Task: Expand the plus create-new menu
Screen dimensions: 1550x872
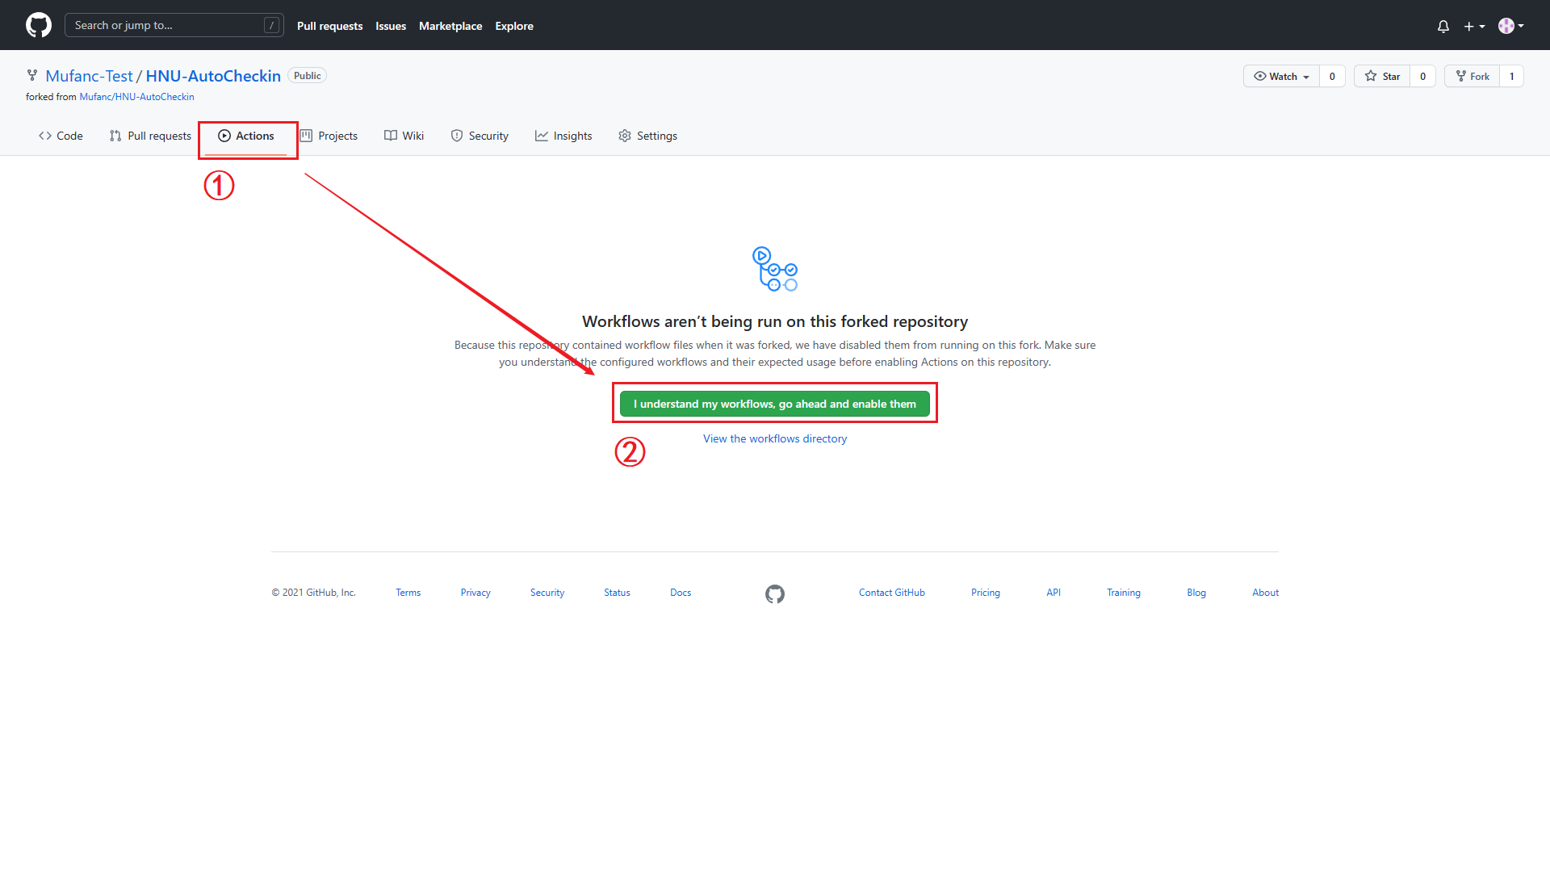Action: coord(1474,26)
